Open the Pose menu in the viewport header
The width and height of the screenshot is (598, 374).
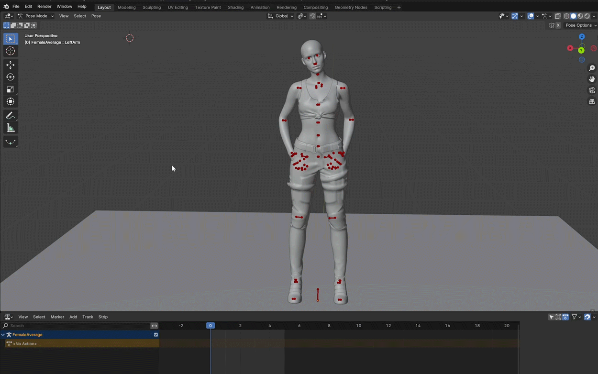96,16
